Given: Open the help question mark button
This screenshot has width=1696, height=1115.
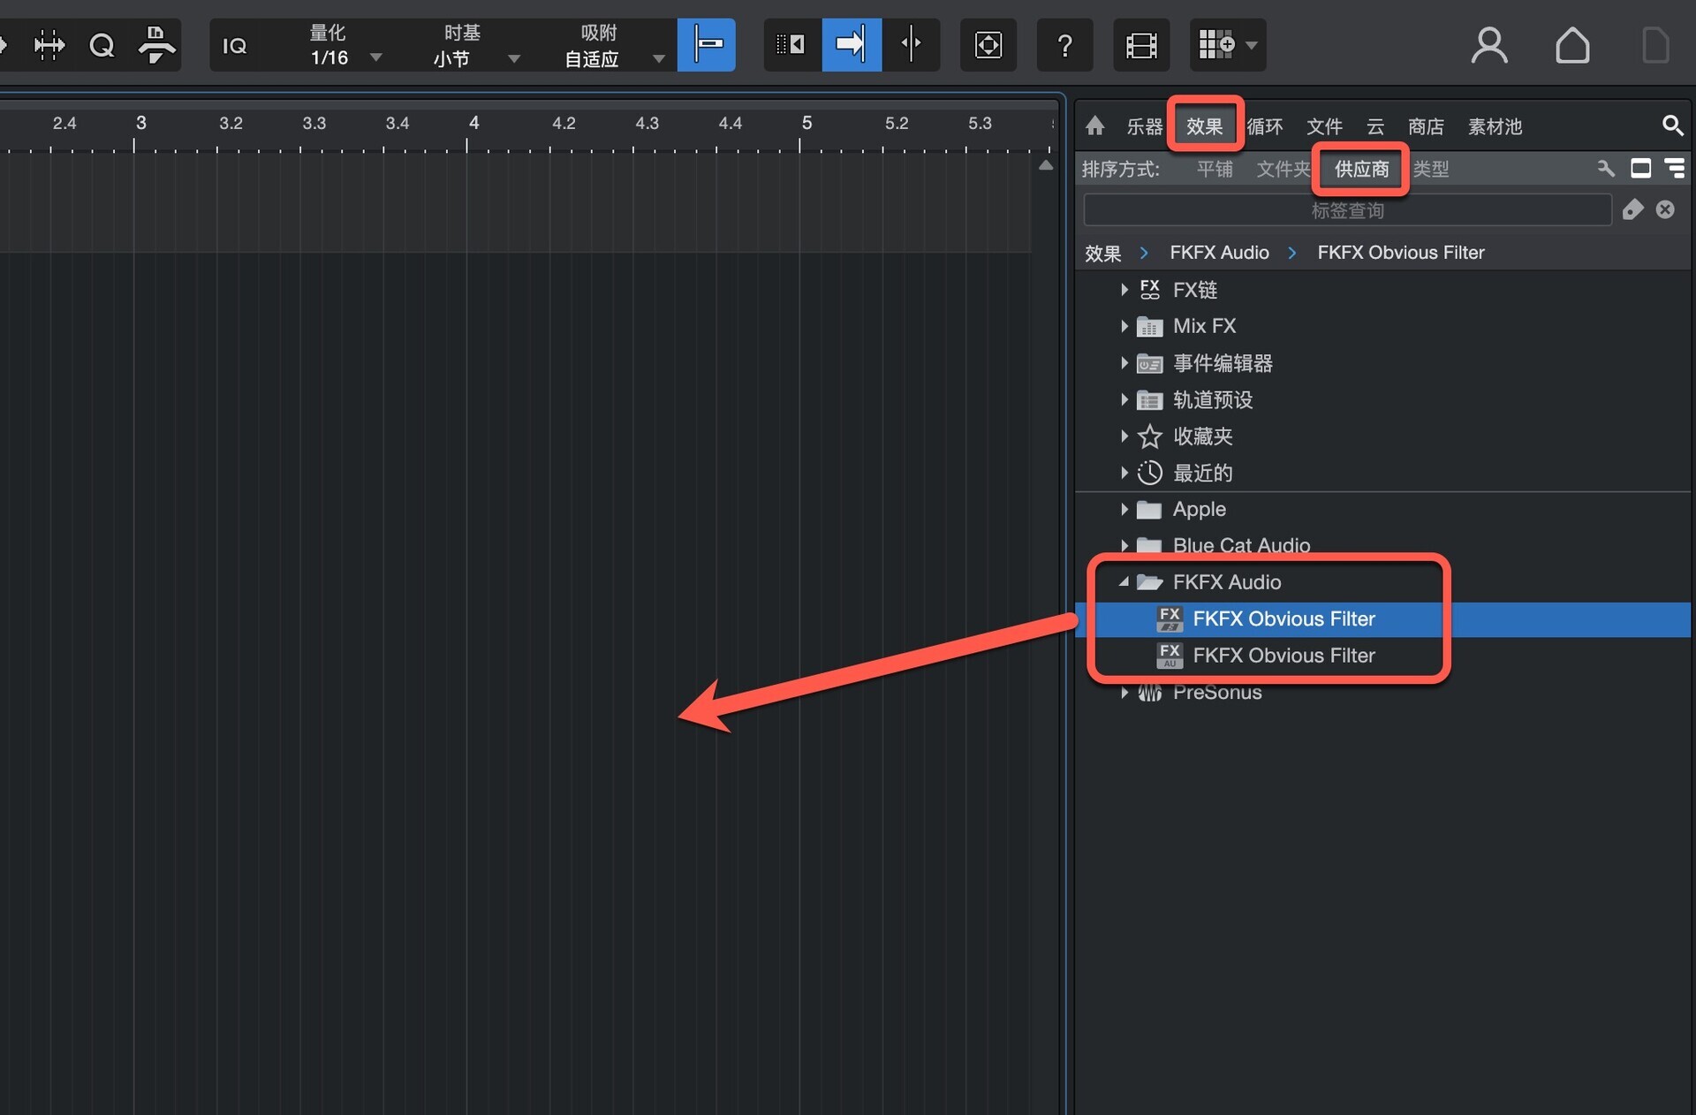Looking at the screenshot, I should (1064, 45).
